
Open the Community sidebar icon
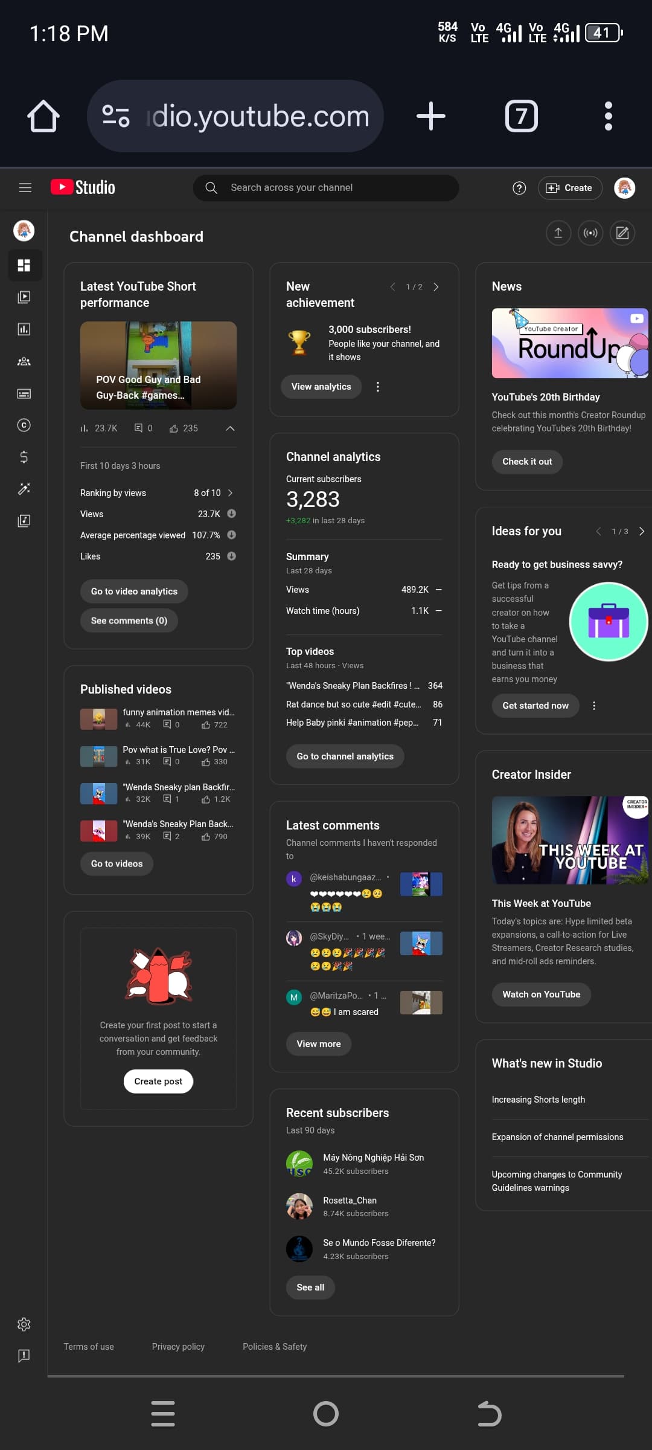point(24,361)
